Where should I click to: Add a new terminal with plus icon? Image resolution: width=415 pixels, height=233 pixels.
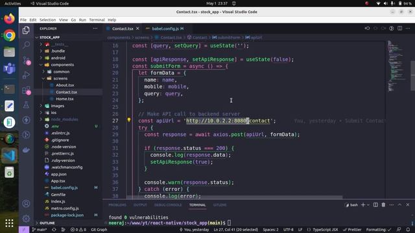point(363,205)
